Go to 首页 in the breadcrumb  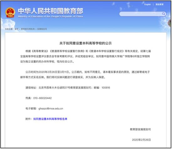pyautogui.click(x=17, y=29)
